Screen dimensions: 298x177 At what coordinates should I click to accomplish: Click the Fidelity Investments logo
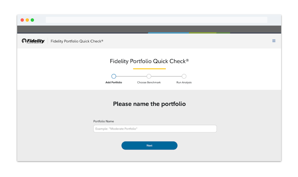33,41
